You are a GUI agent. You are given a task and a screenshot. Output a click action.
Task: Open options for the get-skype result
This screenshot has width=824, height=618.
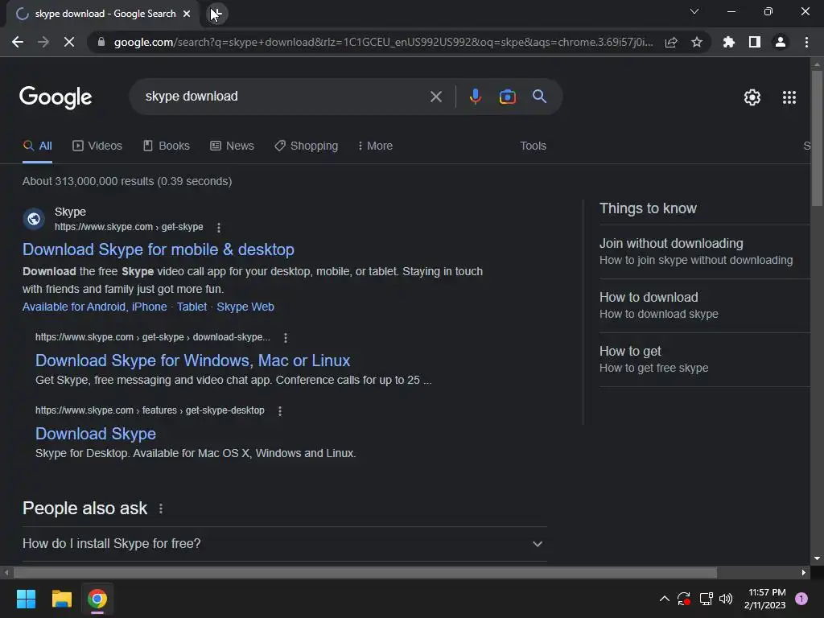click(219, 228)
